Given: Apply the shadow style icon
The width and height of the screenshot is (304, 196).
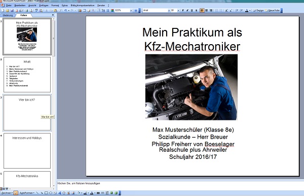Looking at the screenshot, I should click(111, 193).
